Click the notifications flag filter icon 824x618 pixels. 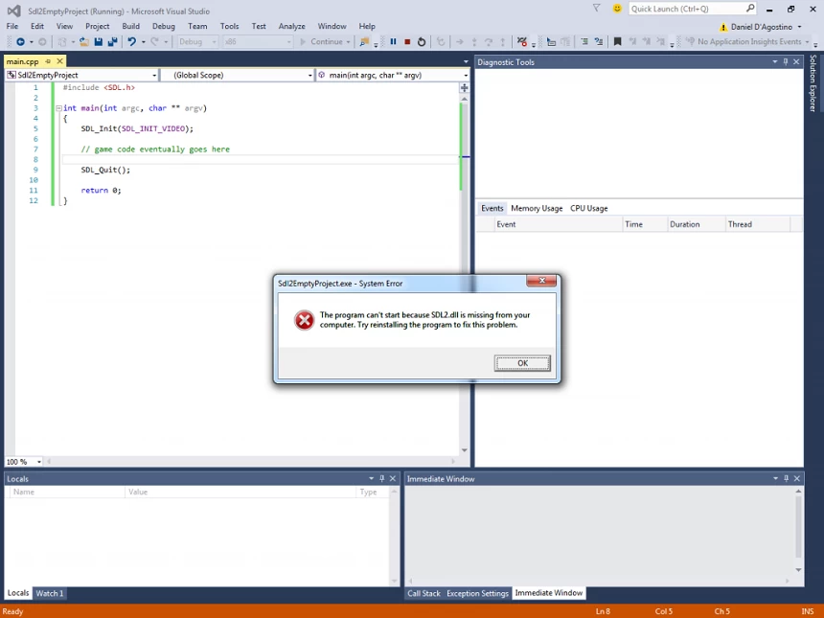[x=596, y=9]
